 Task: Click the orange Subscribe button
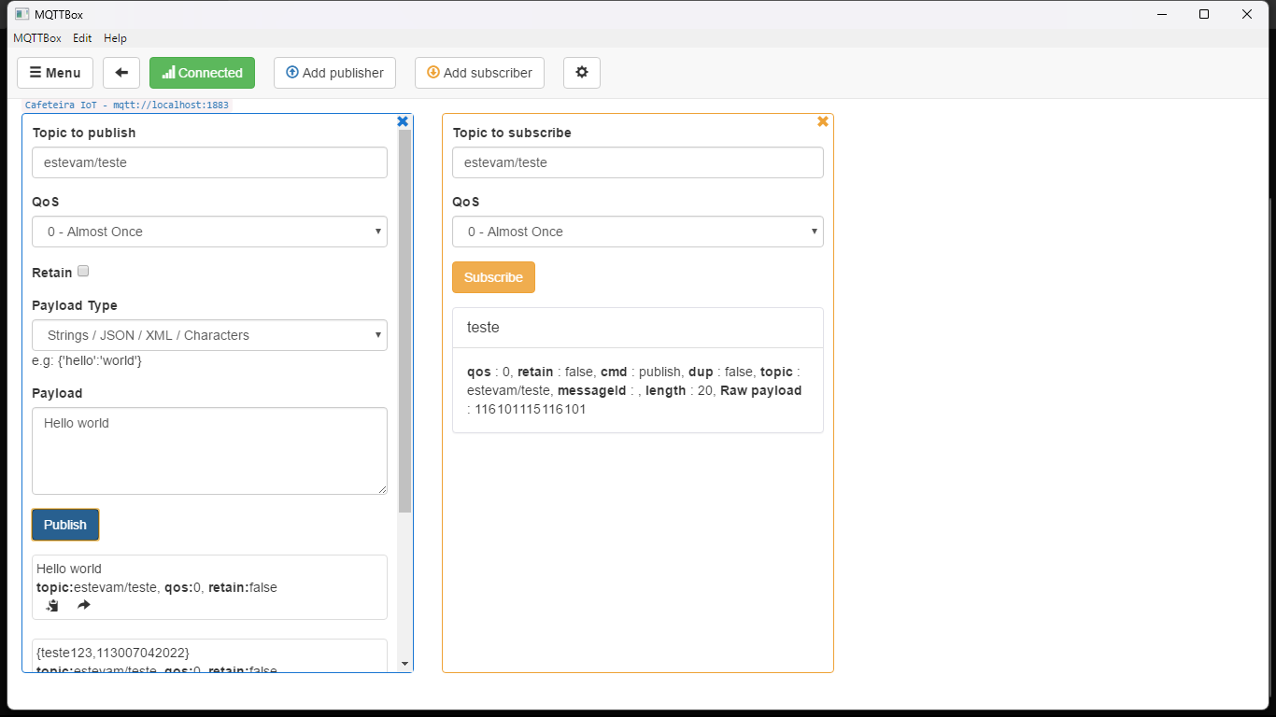493,277
